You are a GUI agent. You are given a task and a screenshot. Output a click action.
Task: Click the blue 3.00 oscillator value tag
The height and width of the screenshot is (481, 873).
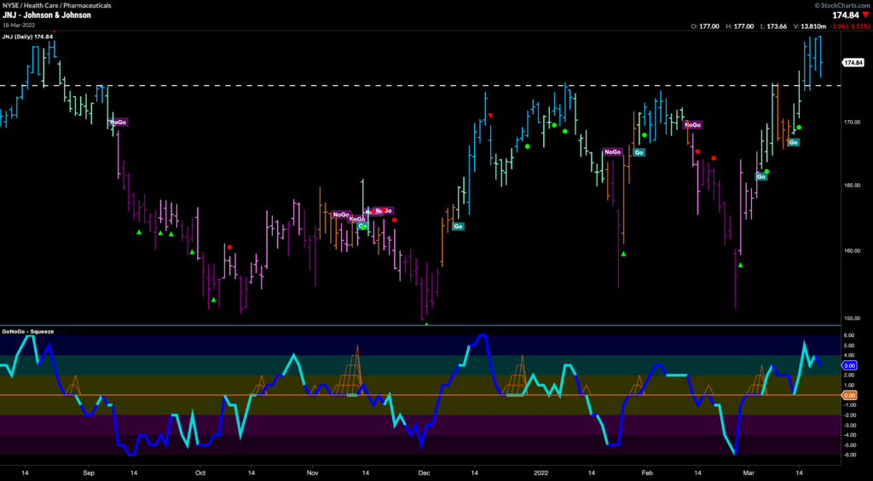[x=850, y=365]
